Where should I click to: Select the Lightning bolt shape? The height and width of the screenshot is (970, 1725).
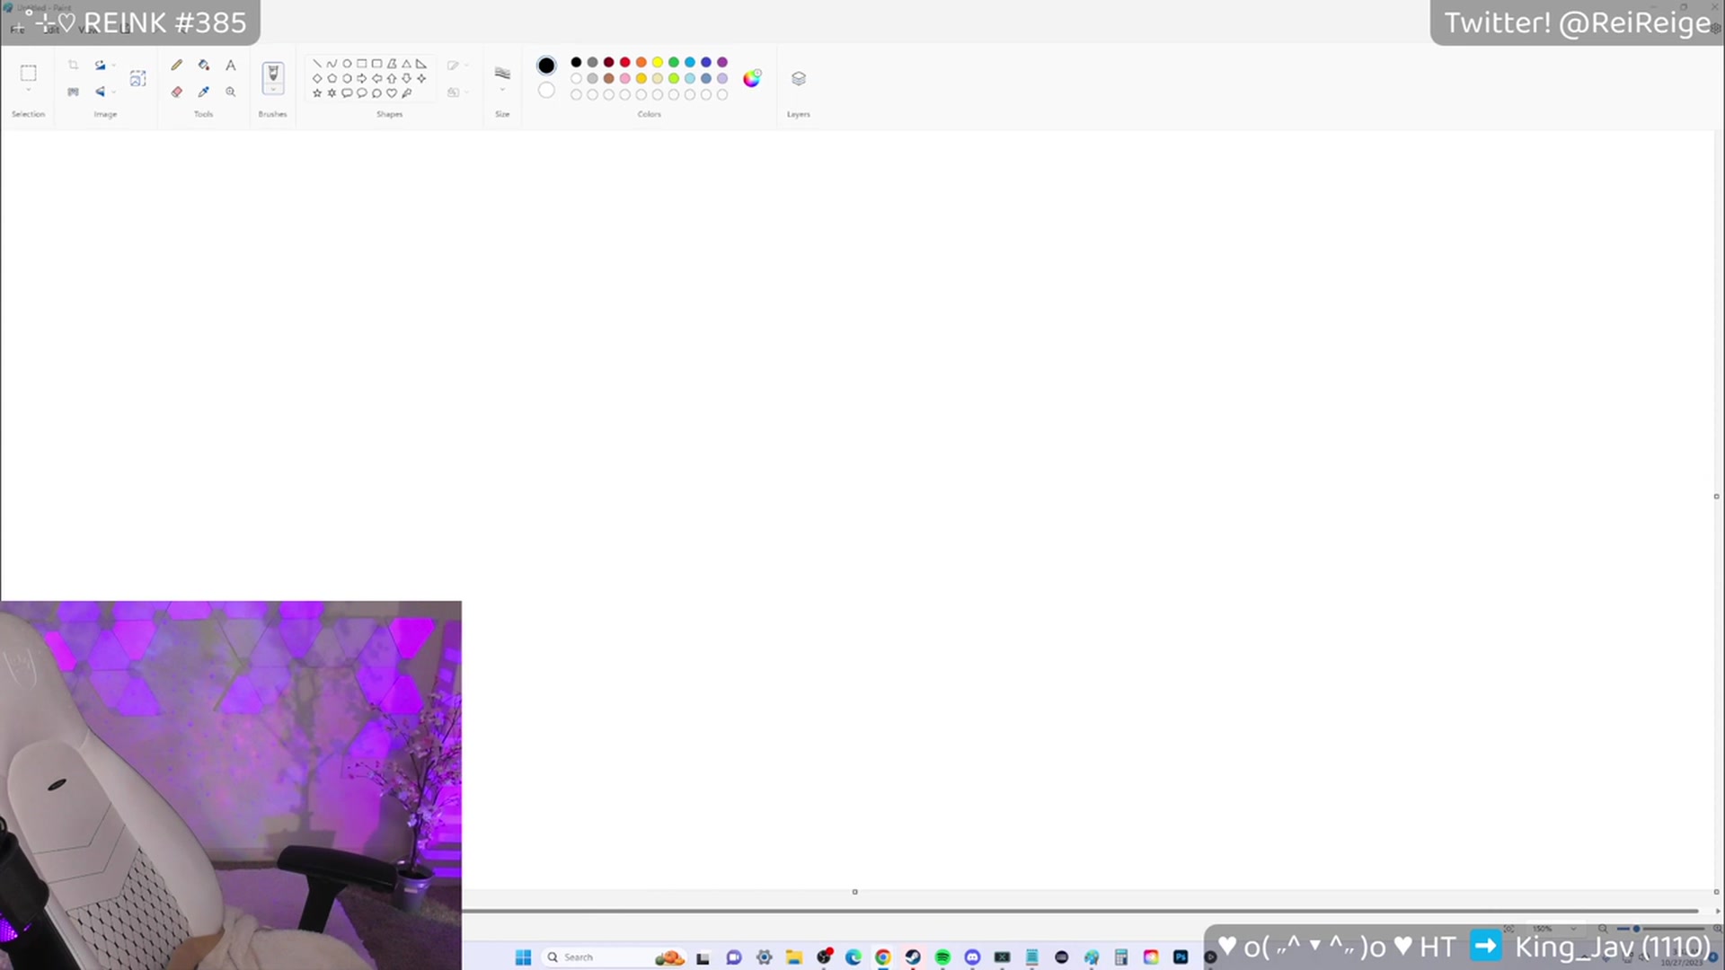pos(406,93)
